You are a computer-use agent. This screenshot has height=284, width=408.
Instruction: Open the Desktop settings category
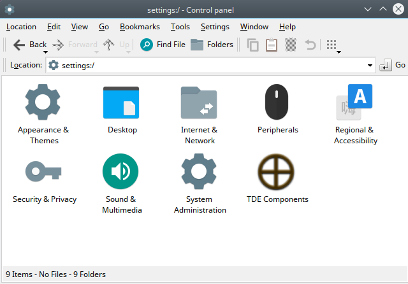coord(121,102)
